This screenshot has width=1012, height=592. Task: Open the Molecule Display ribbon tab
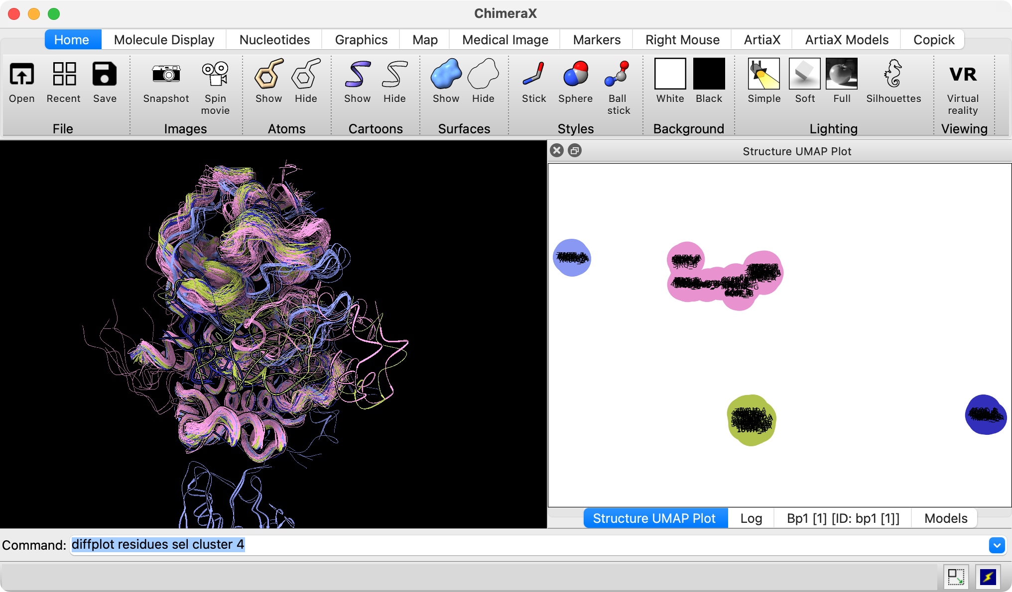164,40
